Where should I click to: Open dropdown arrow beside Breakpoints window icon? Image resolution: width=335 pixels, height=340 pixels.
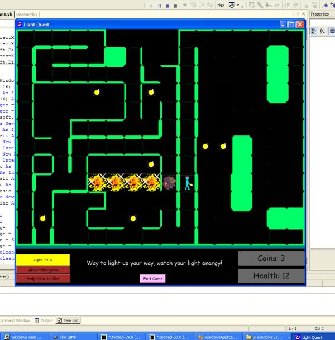tap(238, 5)
